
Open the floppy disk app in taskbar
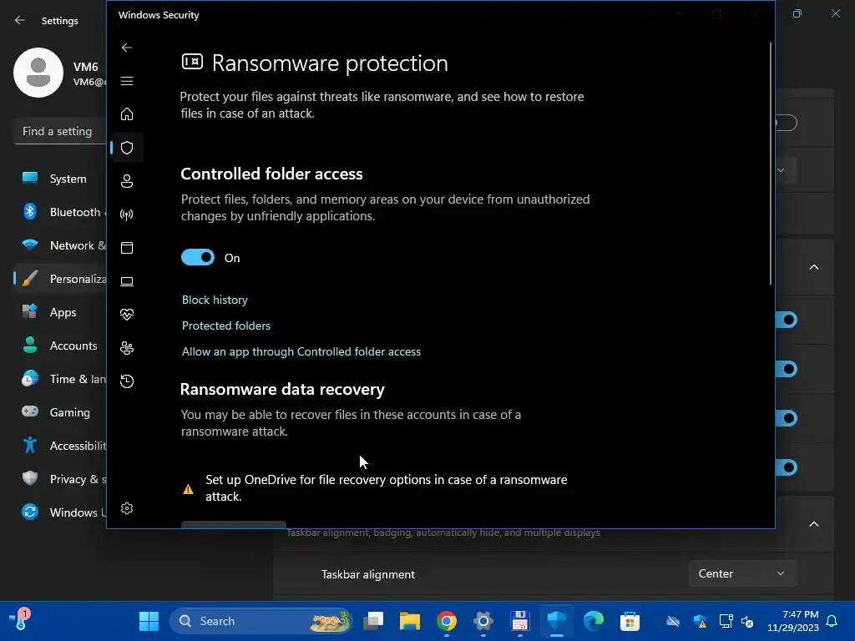click(x=519, y=621)
